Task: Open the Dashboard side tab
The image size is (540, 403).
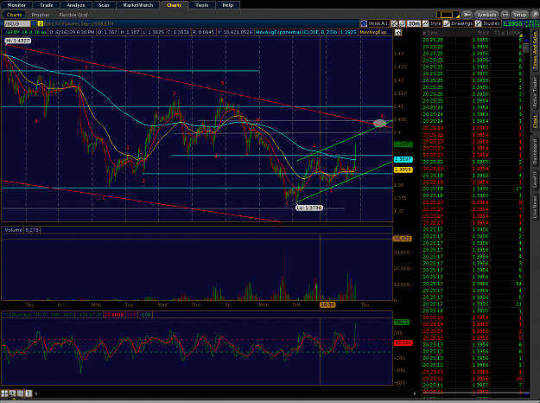Action: coord(535,151)
